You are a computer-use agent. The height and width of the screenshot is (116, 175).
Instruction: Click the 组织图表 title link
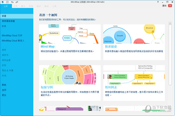[x=111, y=87]
